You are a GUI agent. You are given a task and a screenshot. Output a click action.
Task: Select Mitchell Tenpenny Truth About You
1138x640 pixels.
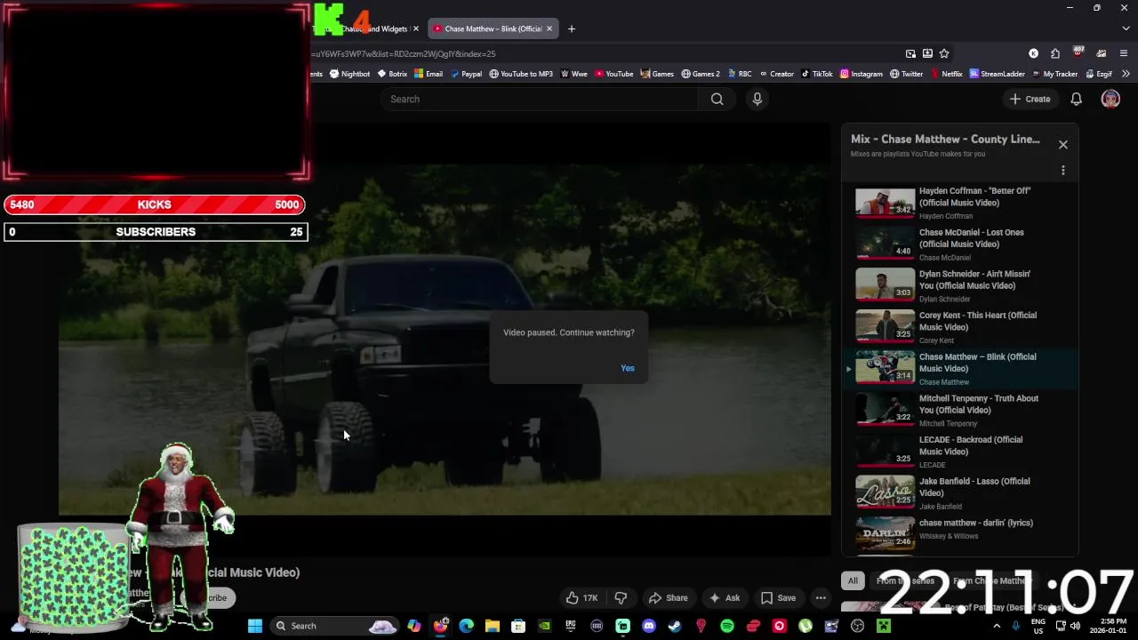pyautogui.click(x=960, y=410)
